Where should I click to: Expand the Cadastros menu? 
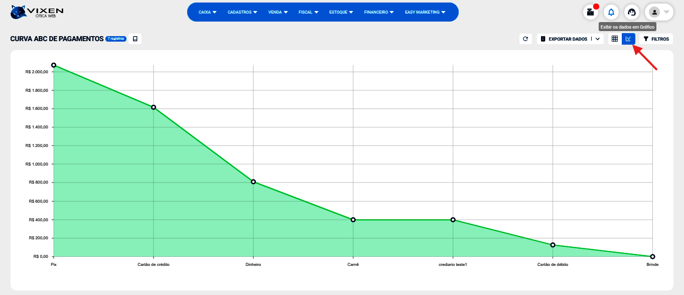242,12
